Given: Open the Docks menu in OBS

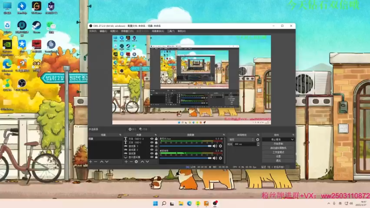Looking at the screenshot, I should coord(127,31).
